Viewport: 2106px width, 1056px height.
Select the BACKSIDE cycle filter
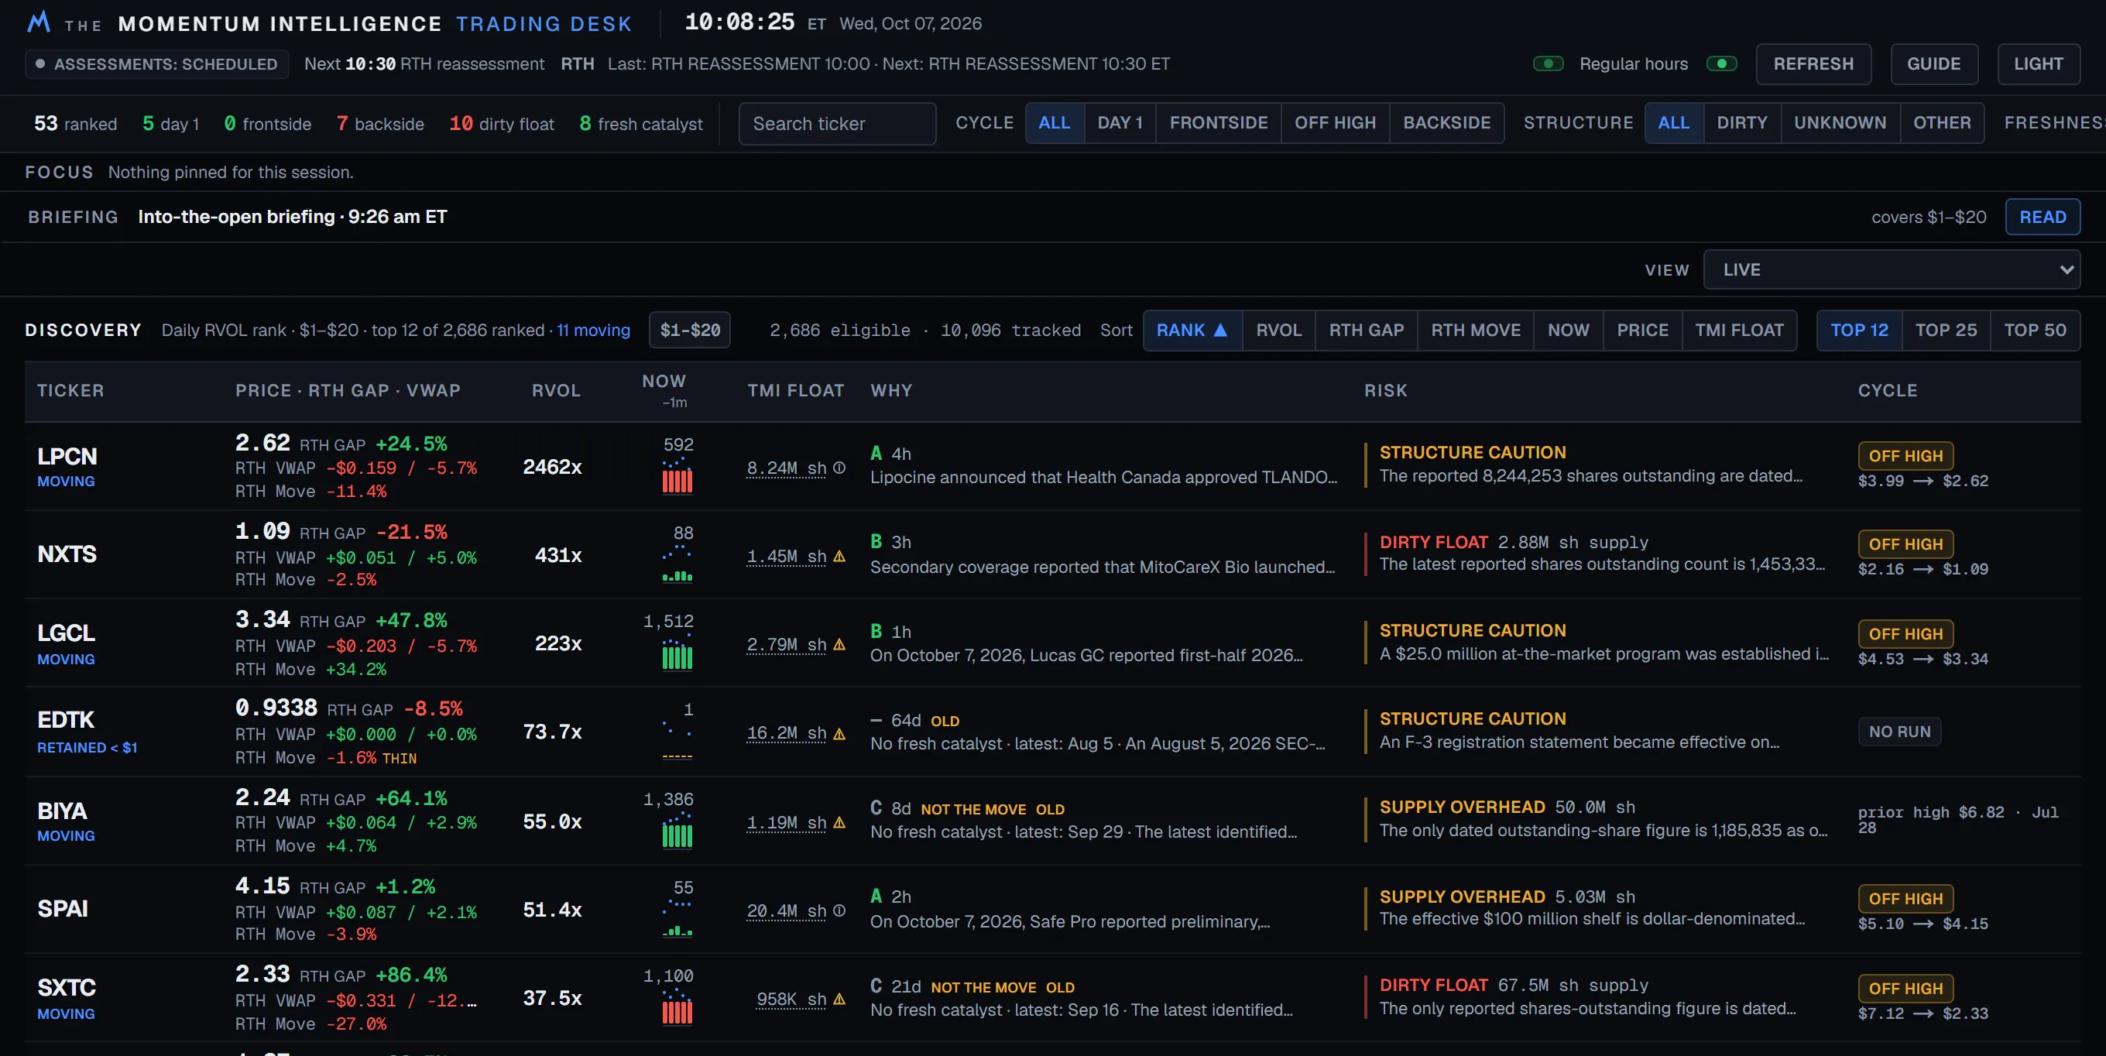point(1446,122)
